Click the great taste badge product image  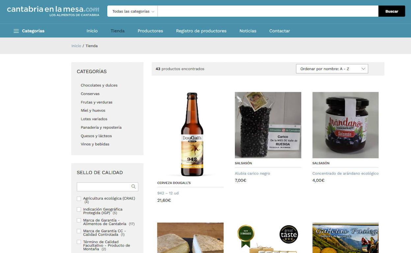pos(268,238)
